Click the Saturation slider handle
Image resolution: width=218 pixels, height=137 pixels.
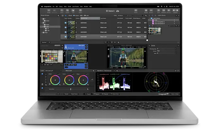coord(71,89)
